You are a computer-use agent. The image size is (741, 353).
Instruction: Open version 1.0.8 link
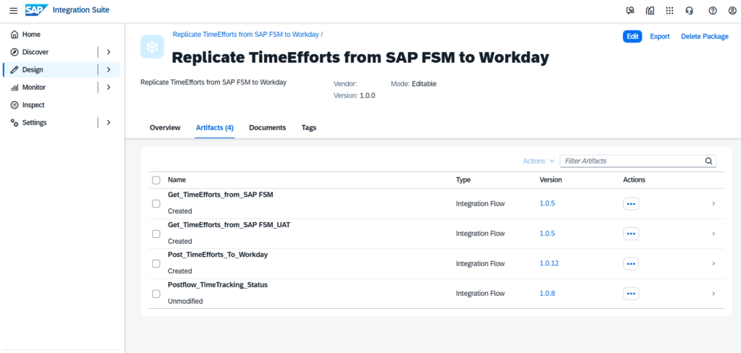[x=547, y=294]
